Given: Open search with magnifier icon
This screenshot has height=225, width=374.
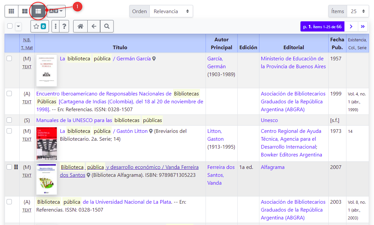Looking at the screenshot, I should click(x=107, y=27).
